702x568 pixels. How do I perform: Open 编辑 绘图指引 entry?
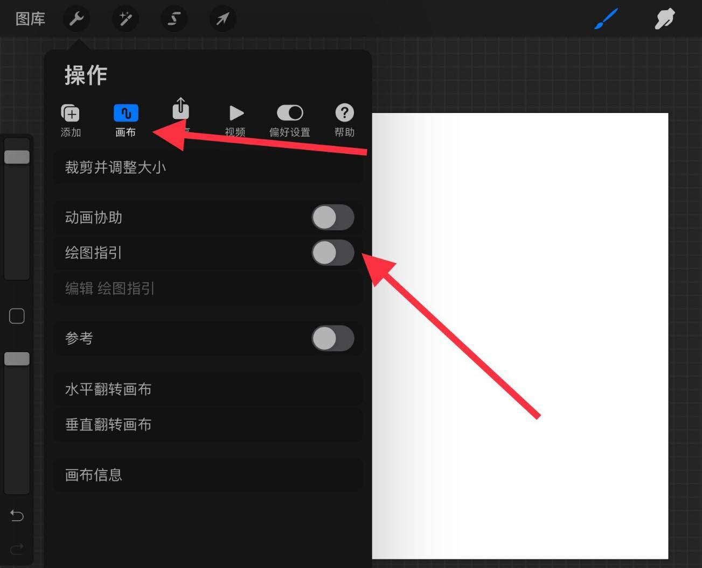coord(208,289)
